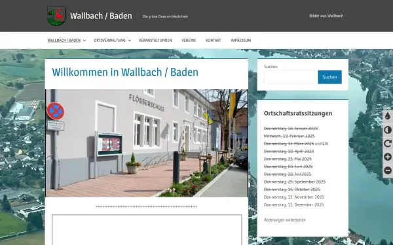
Task: Expand the Ortsverwaltung submenu chevron
Action: pyautogui.click(x=129, y=41)
